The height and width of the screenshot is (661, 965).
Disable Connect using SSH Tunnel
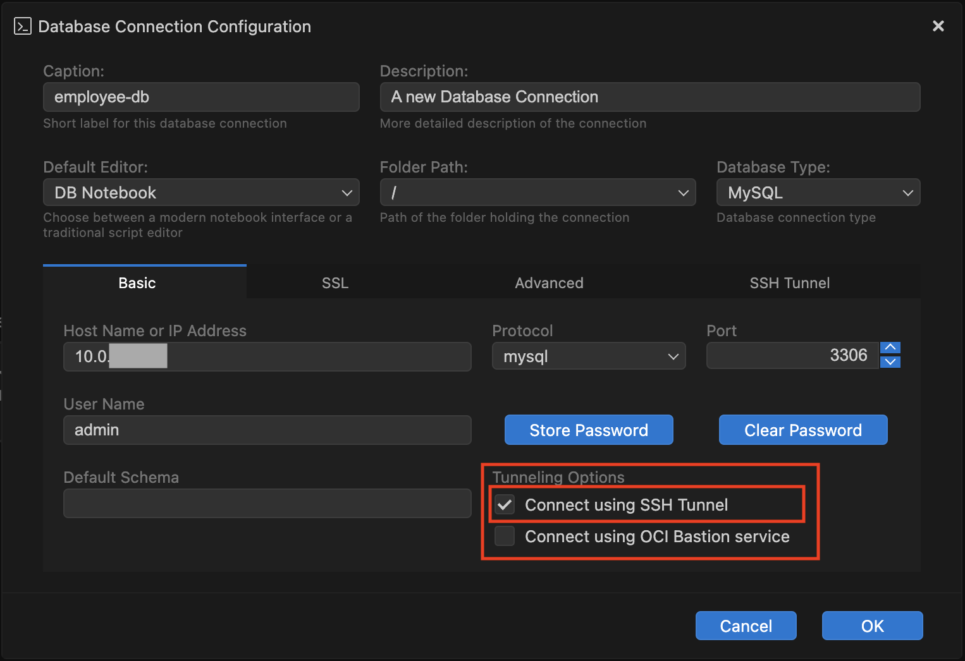pos(505,504)
